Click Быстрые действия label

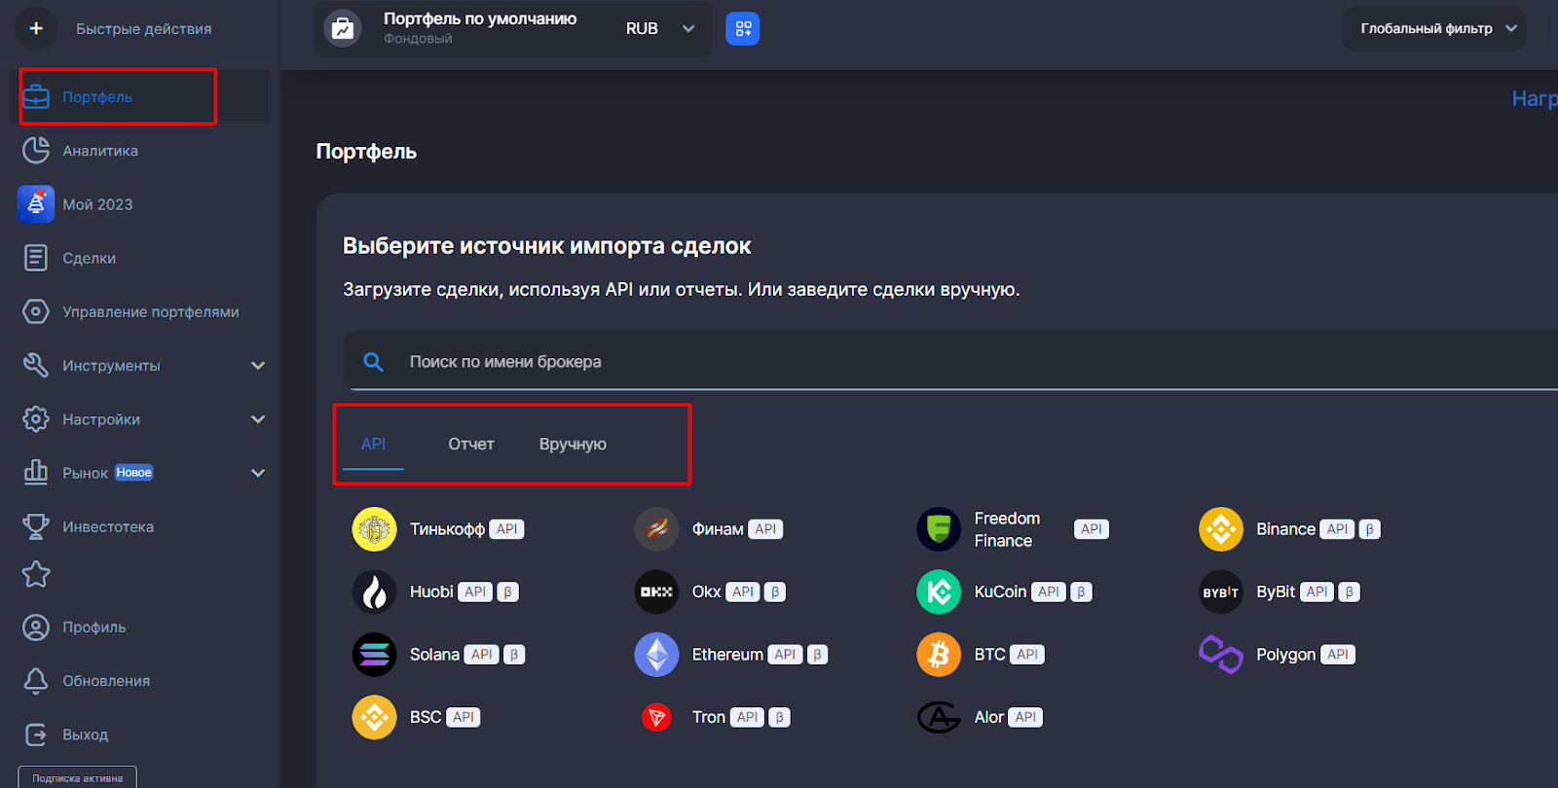point(144,28)
